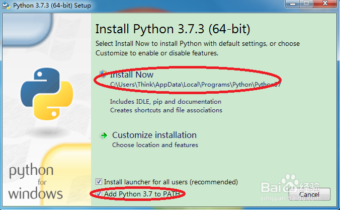The height and width of the screenshot is (210, 340).
Task: Click the UAC shield icon beside Install Now
Action: coord(103,74)
